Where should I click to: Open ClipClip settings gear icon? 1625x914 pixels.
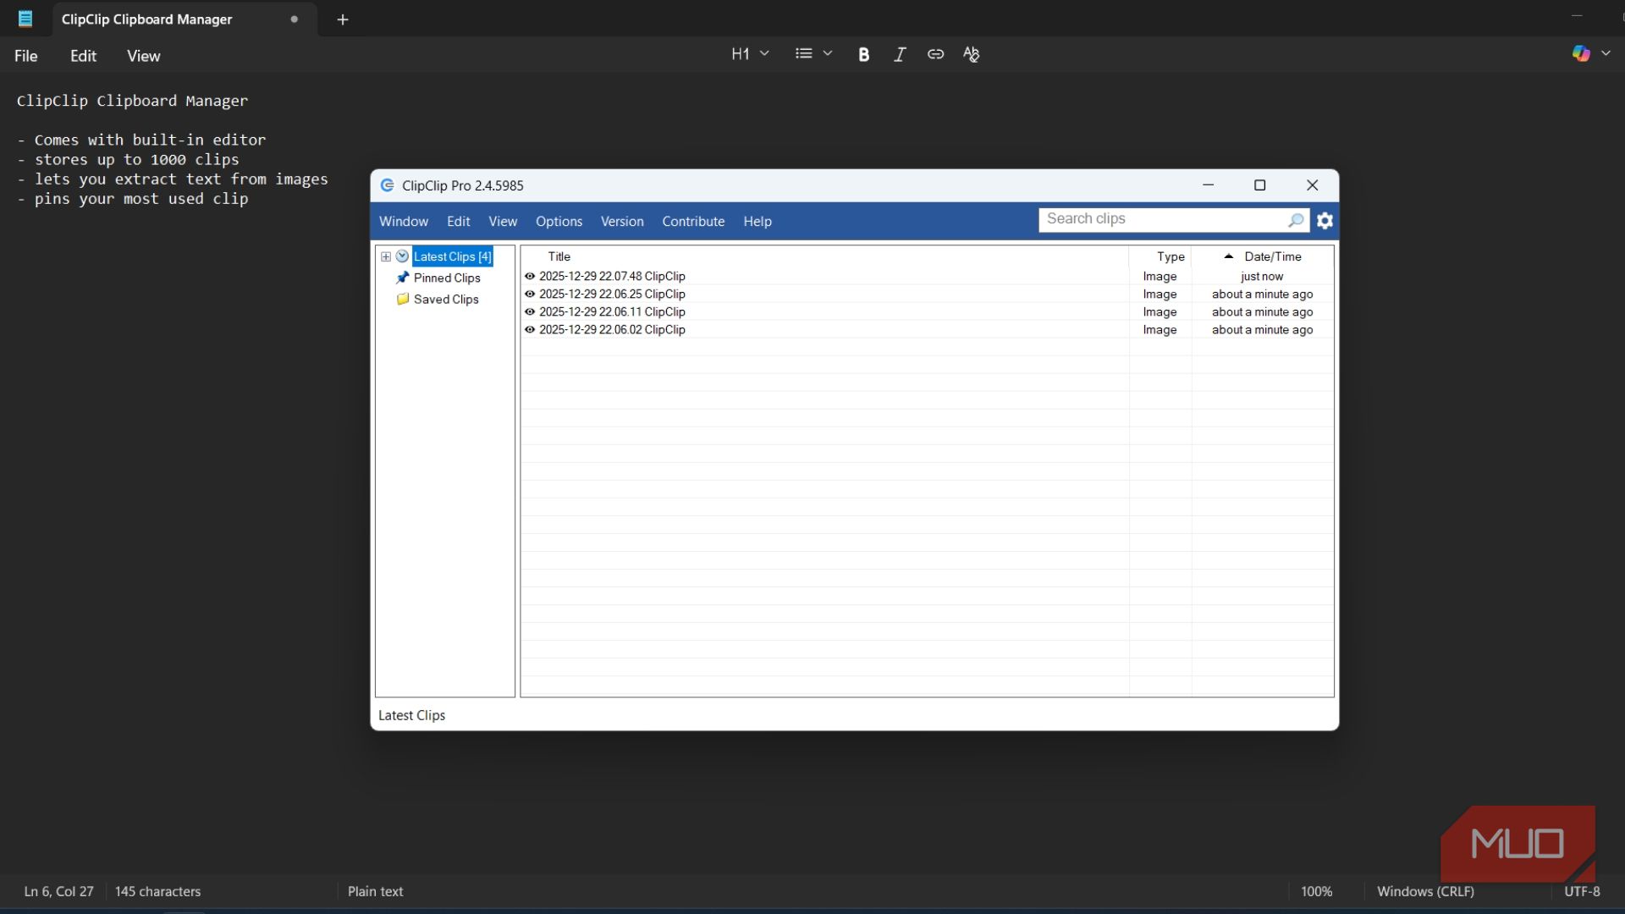(1325, 221)
